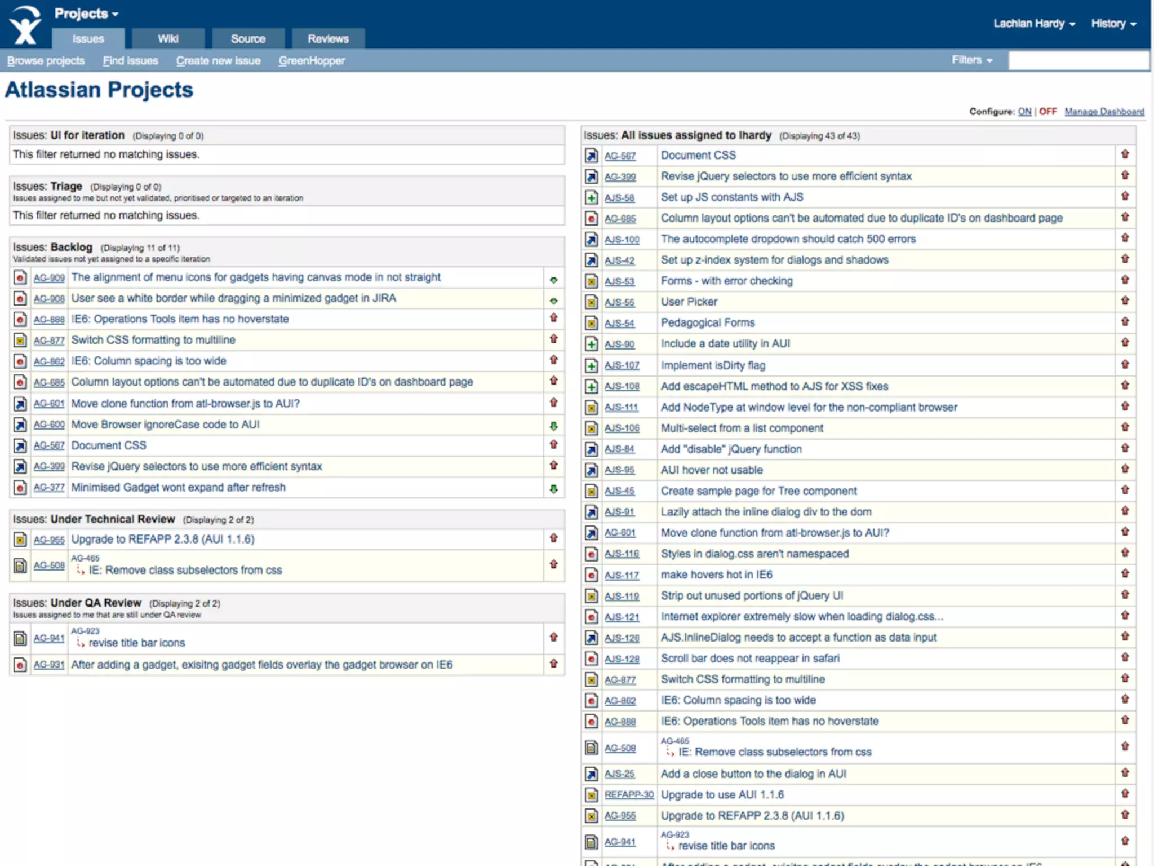This screenshot has height=866, width=1154.
Task: Click improvement icon beside AG-601
Action: 20,404
